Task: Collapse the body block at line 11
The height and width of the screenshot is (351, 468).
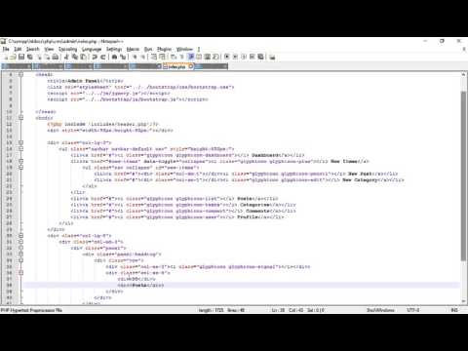Action: (20, 118)
